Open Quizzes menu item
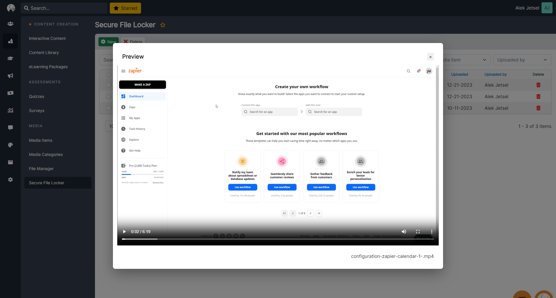Viewport: 556px width, 298px height. click(x=36, y=96)
